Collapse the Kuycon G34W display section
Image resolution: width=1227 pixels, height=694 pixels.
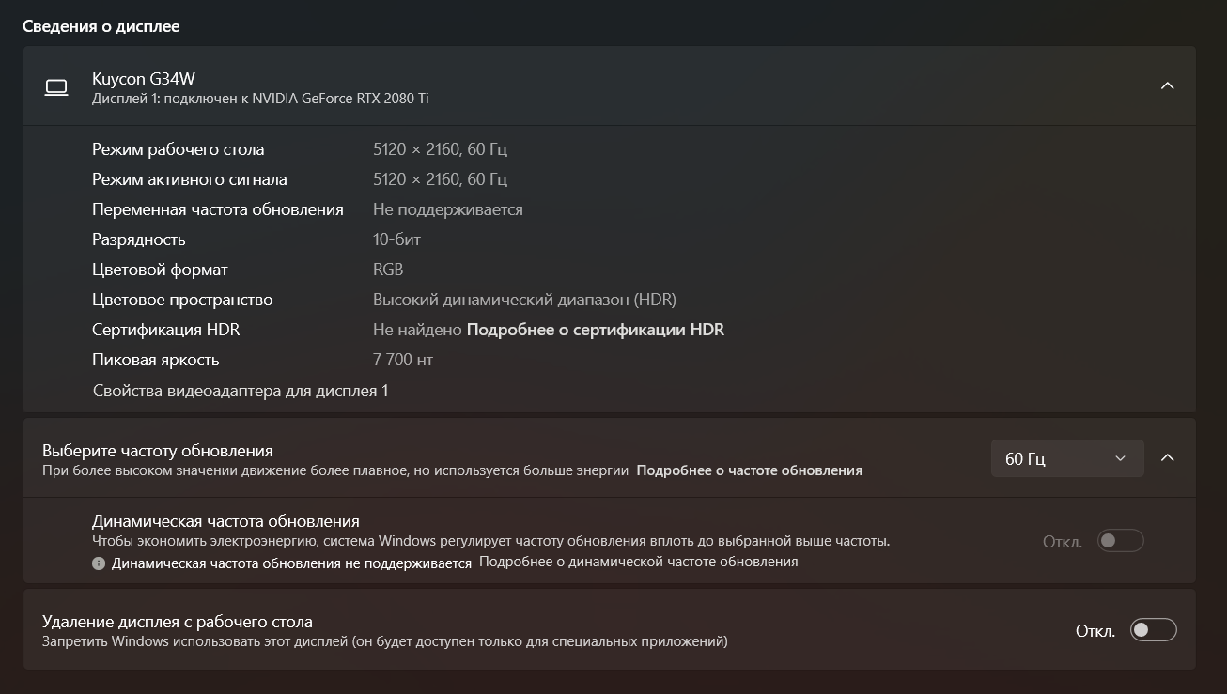click(1167, 85)
